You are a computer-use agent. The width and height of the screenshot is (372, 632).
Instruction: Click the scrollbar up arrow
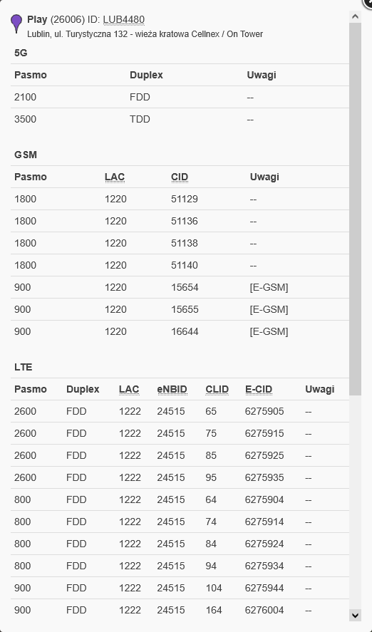355,16
